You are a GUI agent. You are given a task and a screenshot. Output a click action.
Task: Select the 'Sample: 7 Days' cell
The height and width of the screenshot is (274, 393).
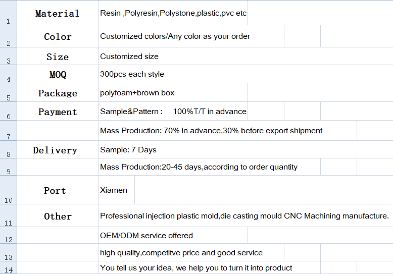point(134,149)
